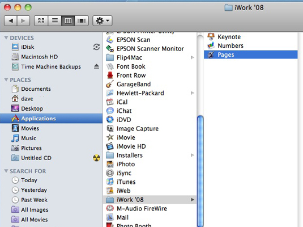This screenshot has height=227, width=303.
Task: Select Font Book
Action: point(150,66)
